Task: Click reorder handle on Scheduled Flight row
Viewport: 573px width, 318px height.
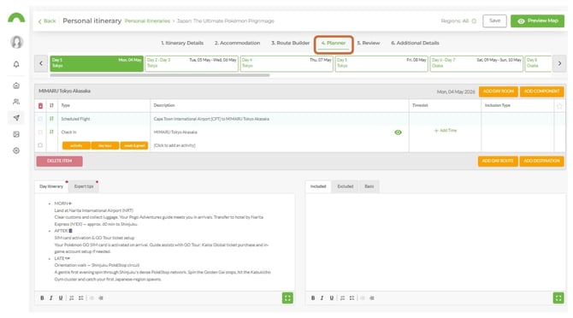Action: pyautogui.click(x=51, y=119)
